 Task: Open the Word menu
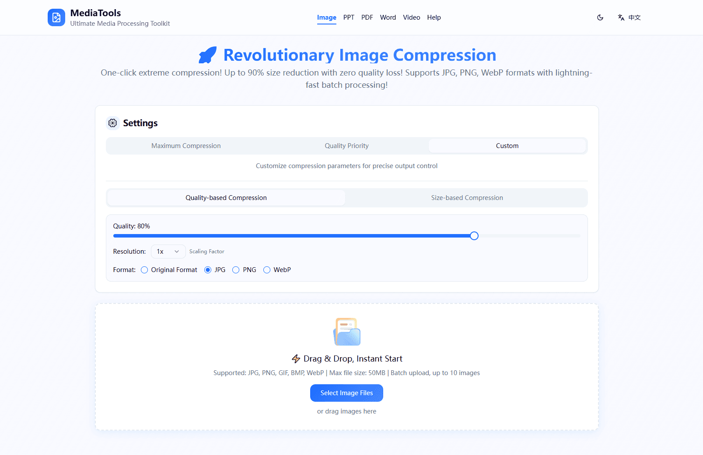[388, 17]
